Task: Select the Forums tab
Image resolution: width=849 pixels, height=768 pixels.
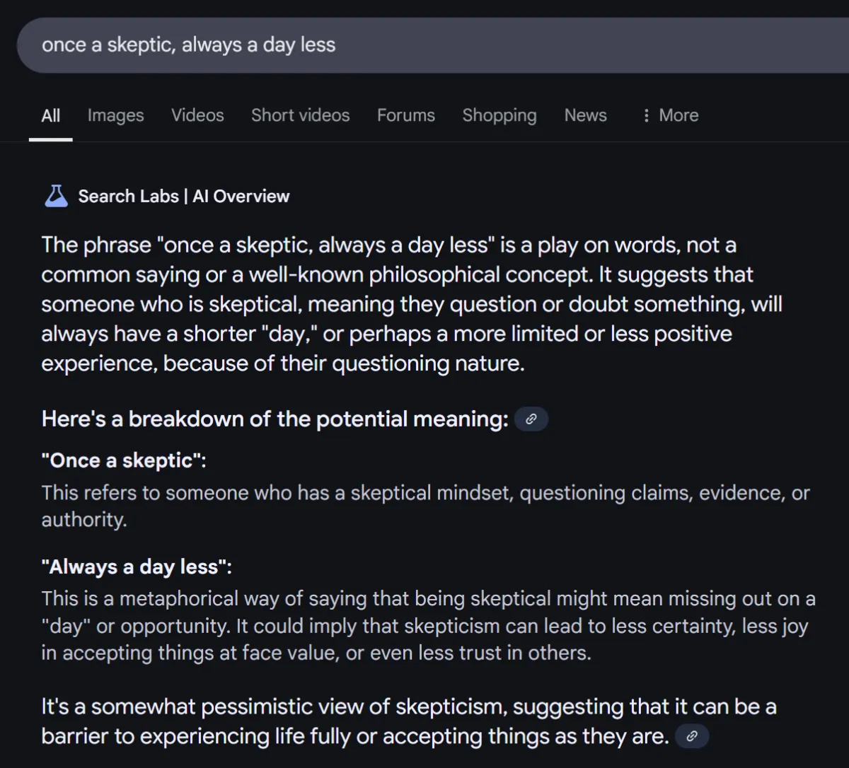Action: point(406,115)
